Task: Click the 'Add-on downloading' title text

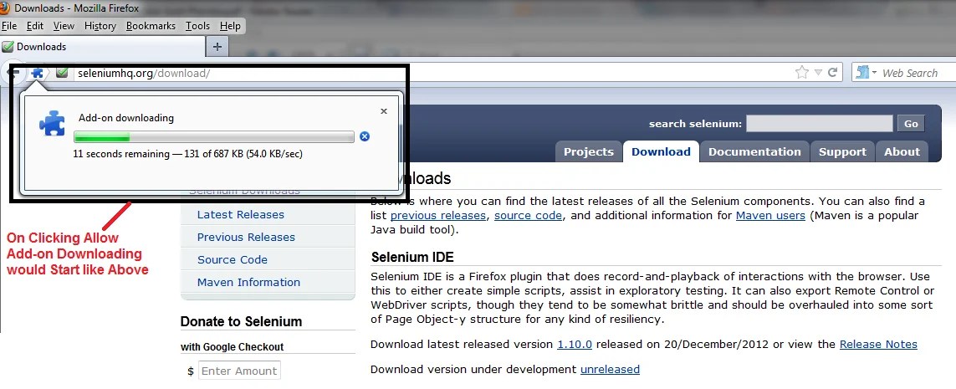Action: tap(126, 118)
